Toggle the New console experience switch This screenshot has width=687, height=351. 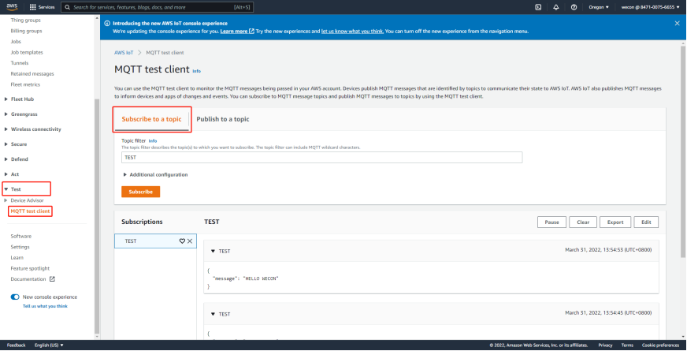tap(15, 297)
